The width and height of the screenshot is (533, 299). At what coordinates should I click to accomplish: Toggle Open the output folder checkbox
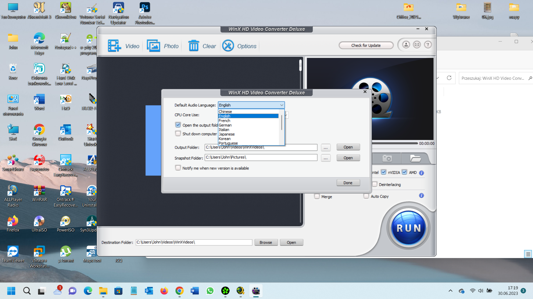point(178,125)
